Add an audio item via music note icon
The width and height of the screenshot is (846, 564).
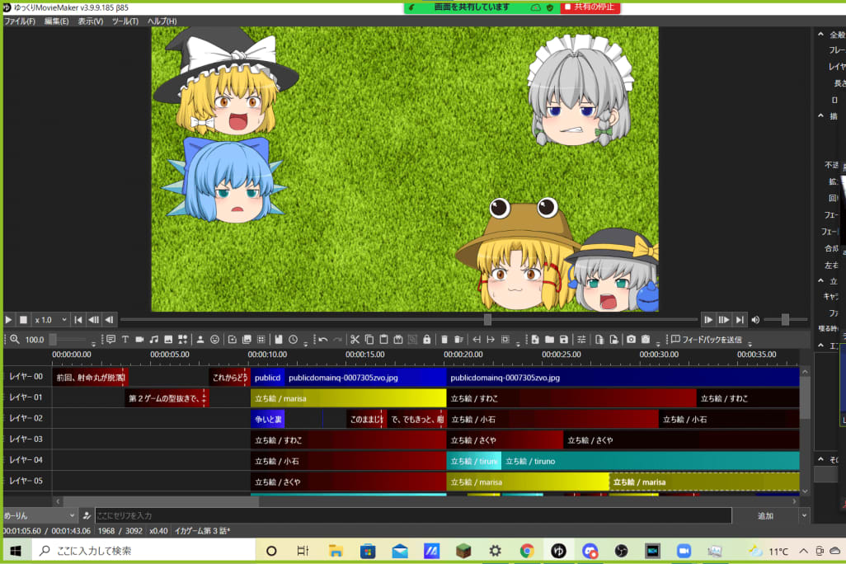click(154, 339)
